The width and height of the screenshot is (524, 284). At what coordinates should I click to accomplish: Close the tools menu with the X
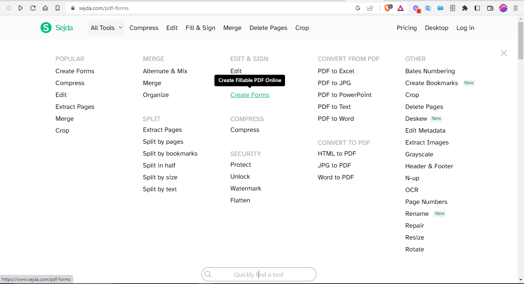click(504, 53)
